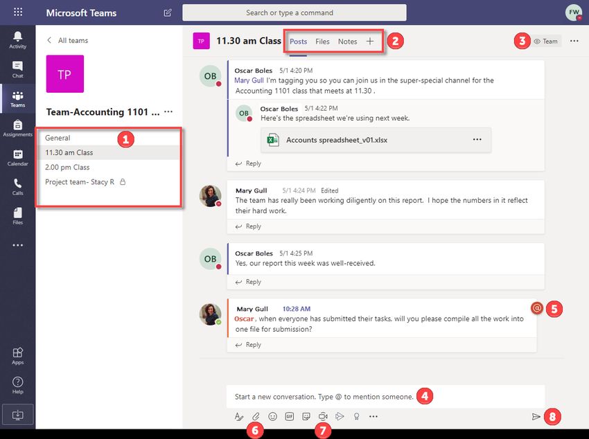This screenshot has width=589, height=439.
Task: Open Help from the sidebar
Action: click(17, 385)
